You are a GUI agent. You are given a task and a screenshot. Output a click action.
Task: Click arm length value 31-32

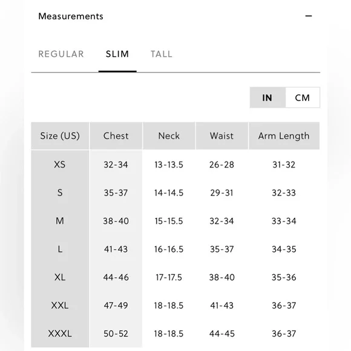click(x=284, y=165)
